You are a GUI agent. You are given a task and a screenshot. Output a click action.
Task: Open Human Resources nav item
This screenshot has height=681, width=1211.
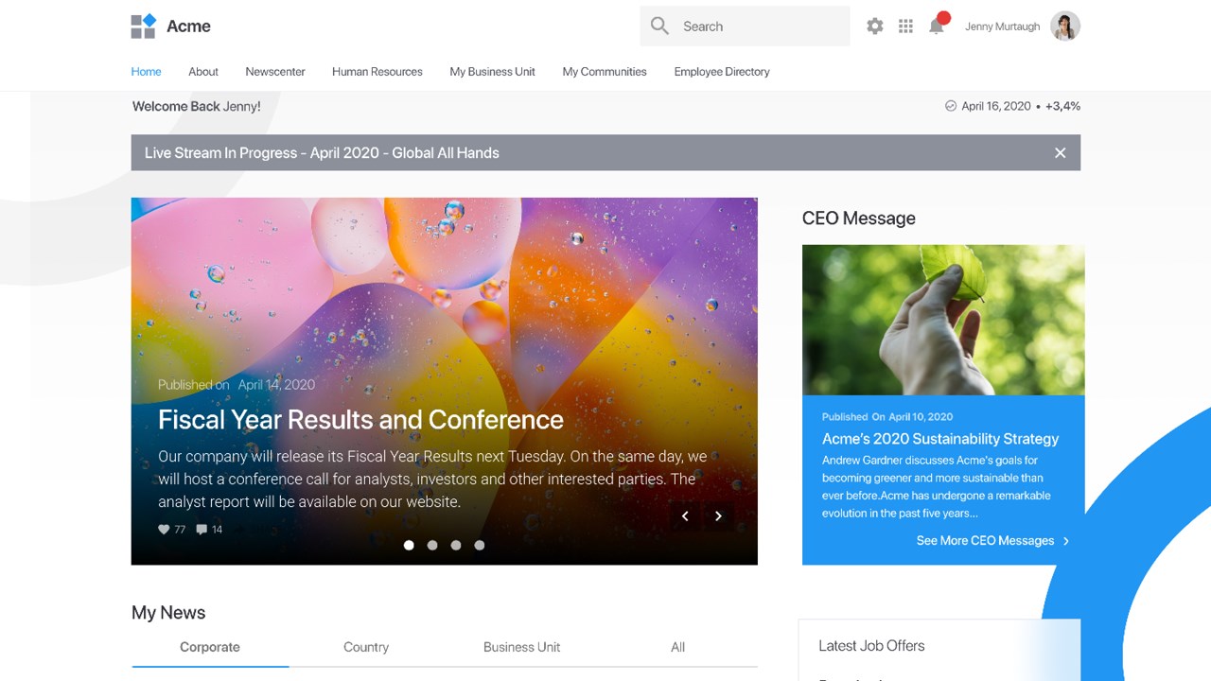tap(377, 72)
